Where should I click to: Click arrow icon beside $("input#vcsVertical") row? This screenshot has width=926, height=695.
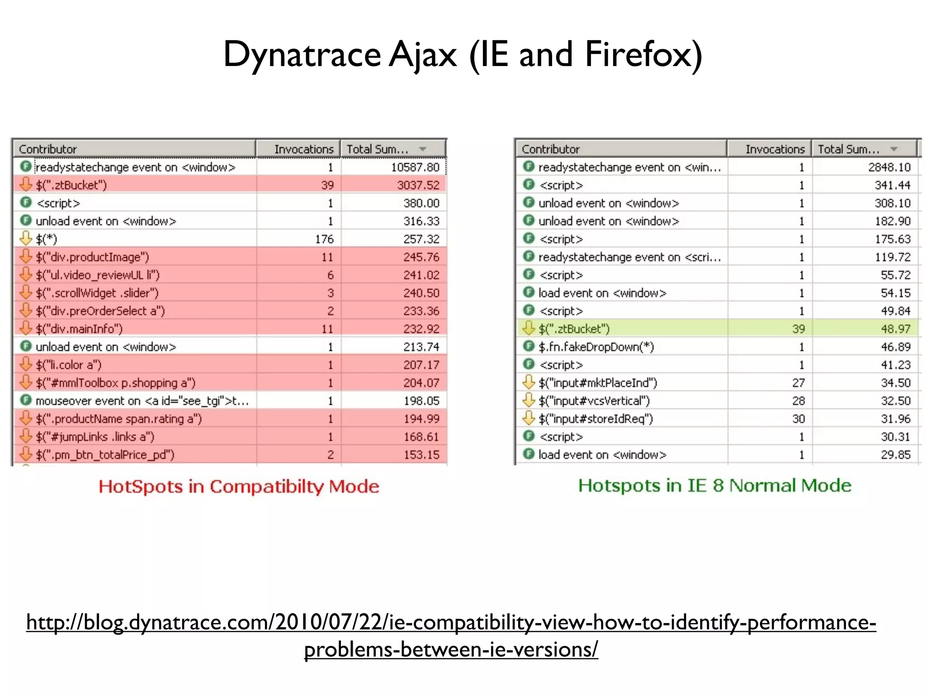[x=529, y=400]
